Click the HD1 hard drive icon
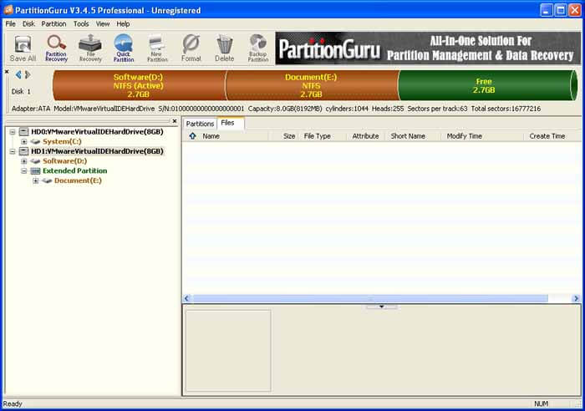585x411 pixels. (24, 151)
